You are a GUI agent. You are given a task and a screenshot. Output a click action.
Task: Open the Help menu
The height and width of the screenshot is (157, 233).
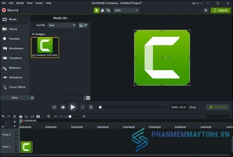coord(48,3)
